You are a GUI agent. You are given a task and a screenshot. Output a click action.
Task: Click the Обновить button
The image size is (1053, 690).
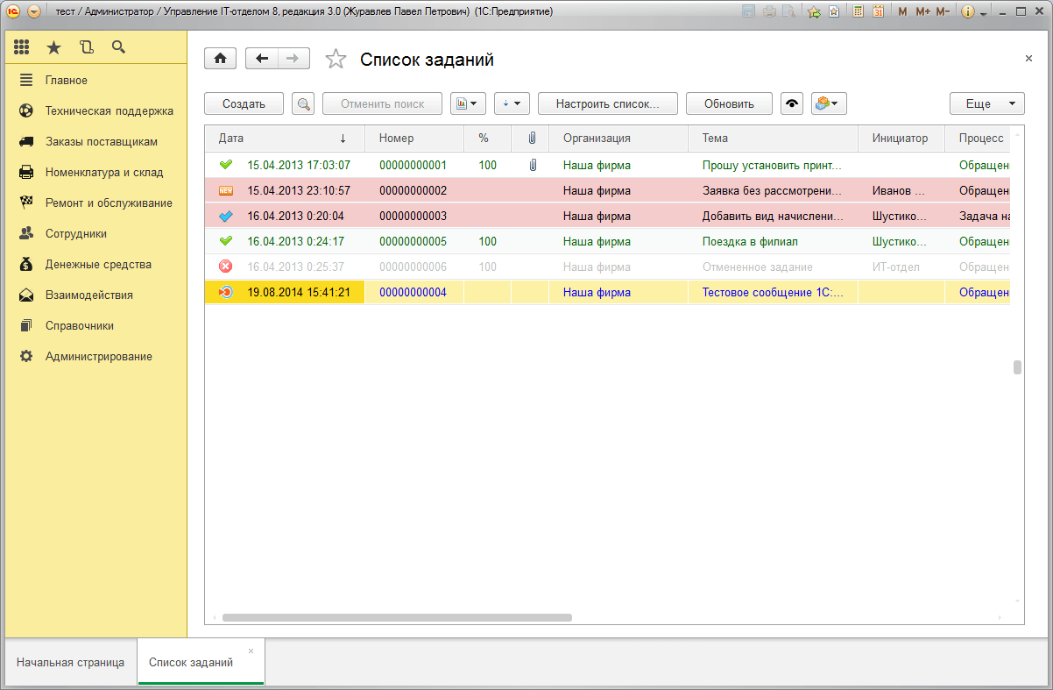[729, 103]
